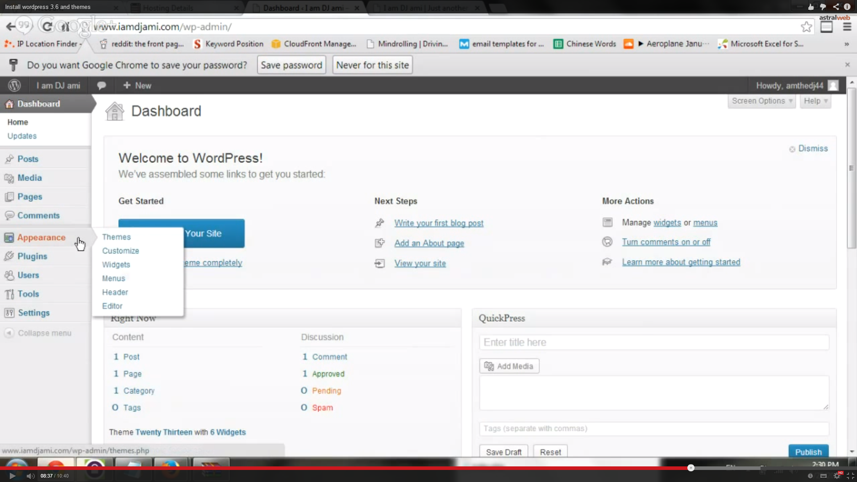Select Editor from Appearance flyout
The image size is (857, 482).
112,306
